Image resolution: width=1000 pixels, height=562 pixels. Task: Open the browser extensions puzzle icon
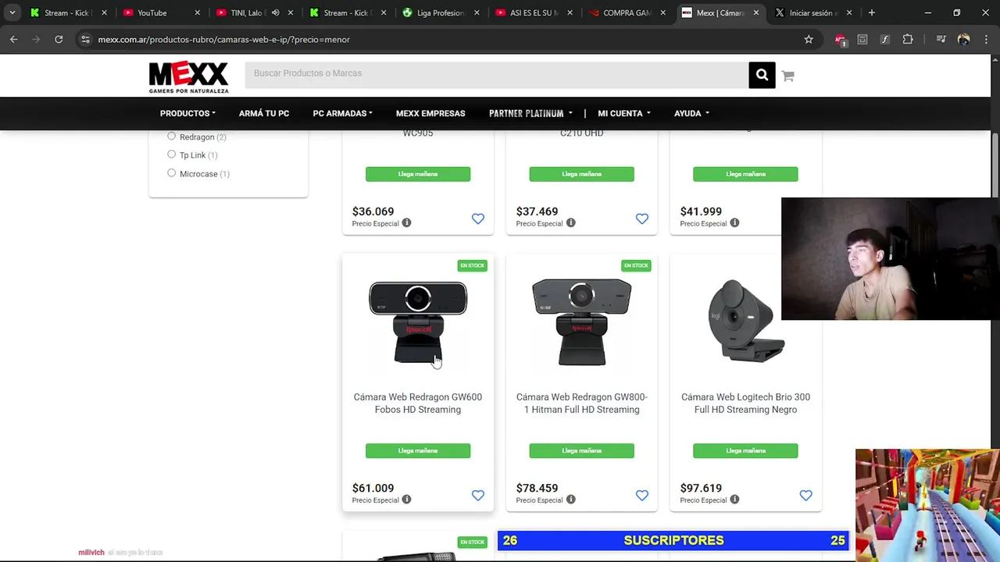tap(908, 39)
